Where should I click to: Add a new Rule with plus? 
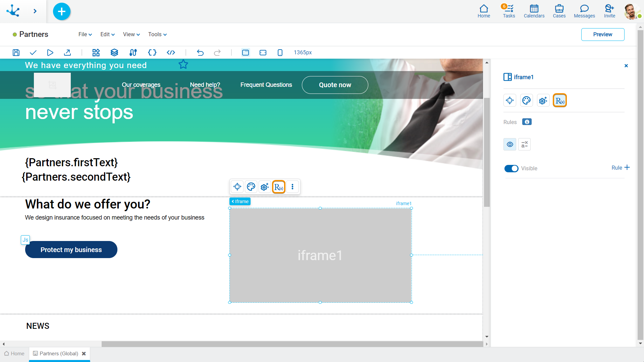[621, 168]
